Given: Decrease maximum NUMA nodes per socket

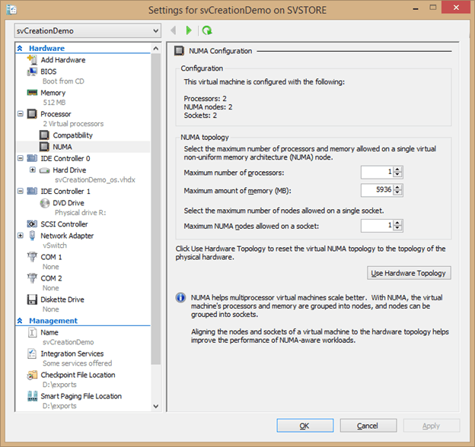Looking at the screenshot, I should click(397, 228).
